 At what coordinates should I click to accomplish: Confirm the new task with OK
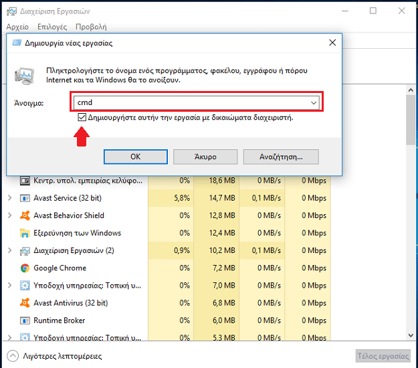[136, 157]
